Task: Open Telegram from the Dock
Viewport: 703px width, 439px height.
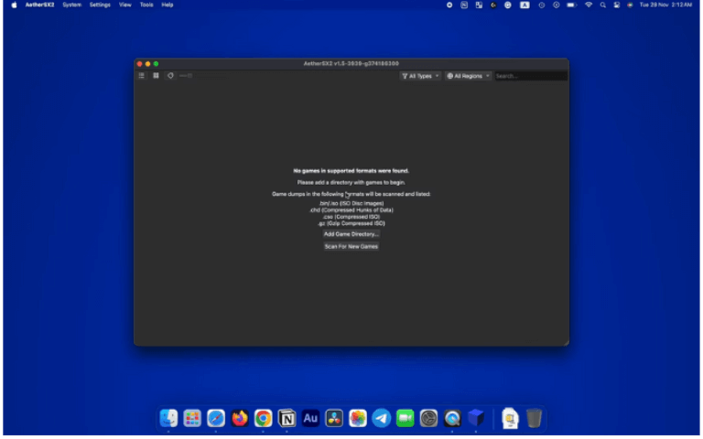Action: point(382,418)
